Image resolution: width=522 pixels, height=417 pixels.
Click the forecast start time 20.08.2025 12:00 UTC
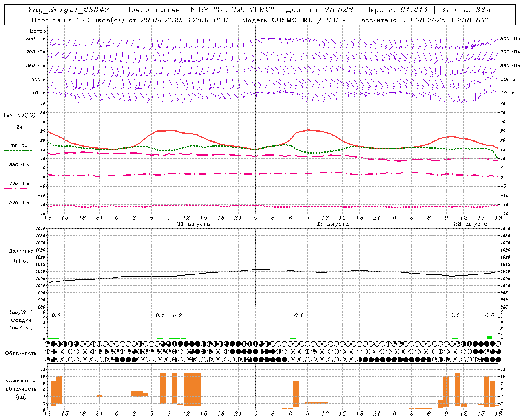[x=184, y=20]
